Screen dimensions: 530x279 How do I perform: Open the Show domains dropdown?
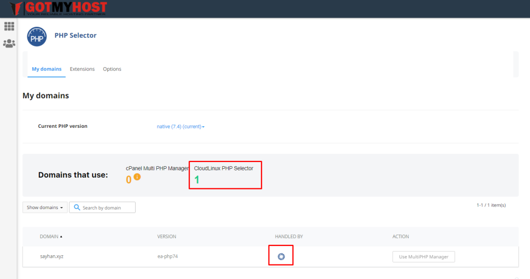[x=45, y=208]
